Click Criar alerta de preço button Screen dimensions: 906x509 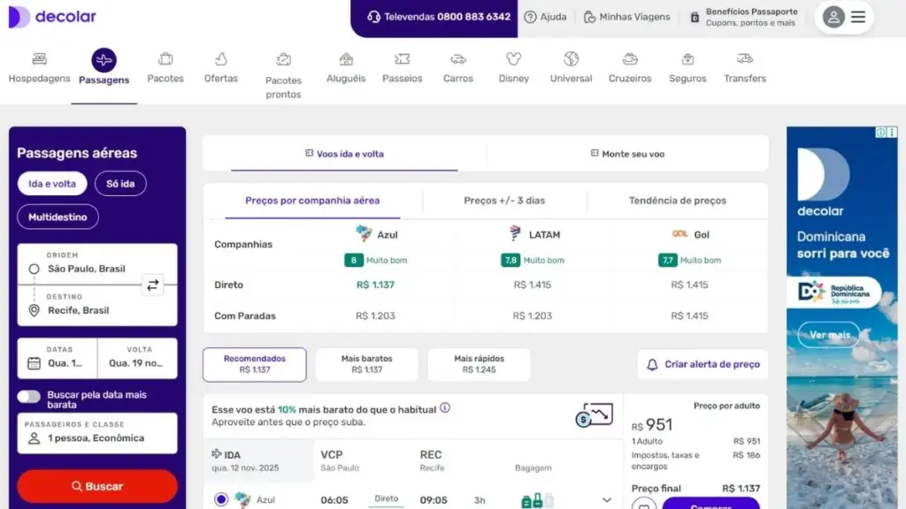click(x=703, y=364)
